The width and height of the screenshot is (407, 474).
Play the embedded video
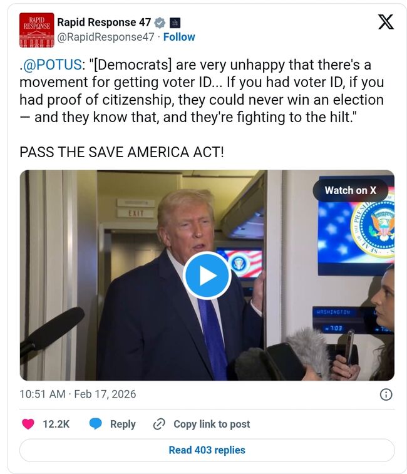coord(207,276)
